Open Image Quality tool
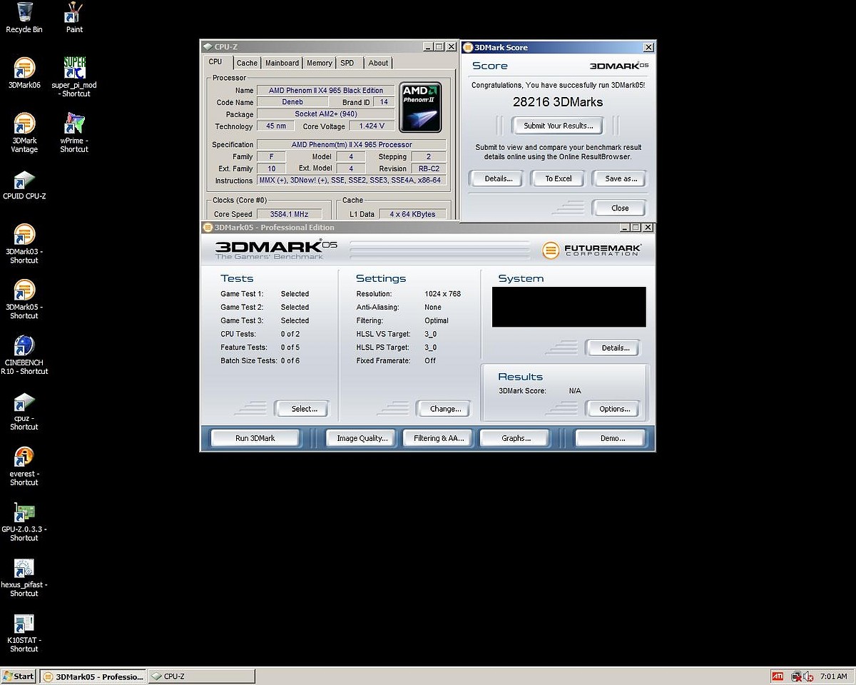This screenshot has height=685, width=856. pos(362,438)
